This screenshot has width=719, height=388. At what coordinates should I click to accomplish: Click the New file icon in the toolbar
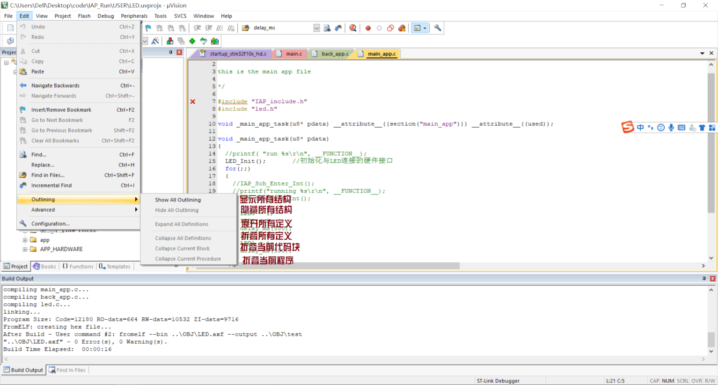coord(10,28)
